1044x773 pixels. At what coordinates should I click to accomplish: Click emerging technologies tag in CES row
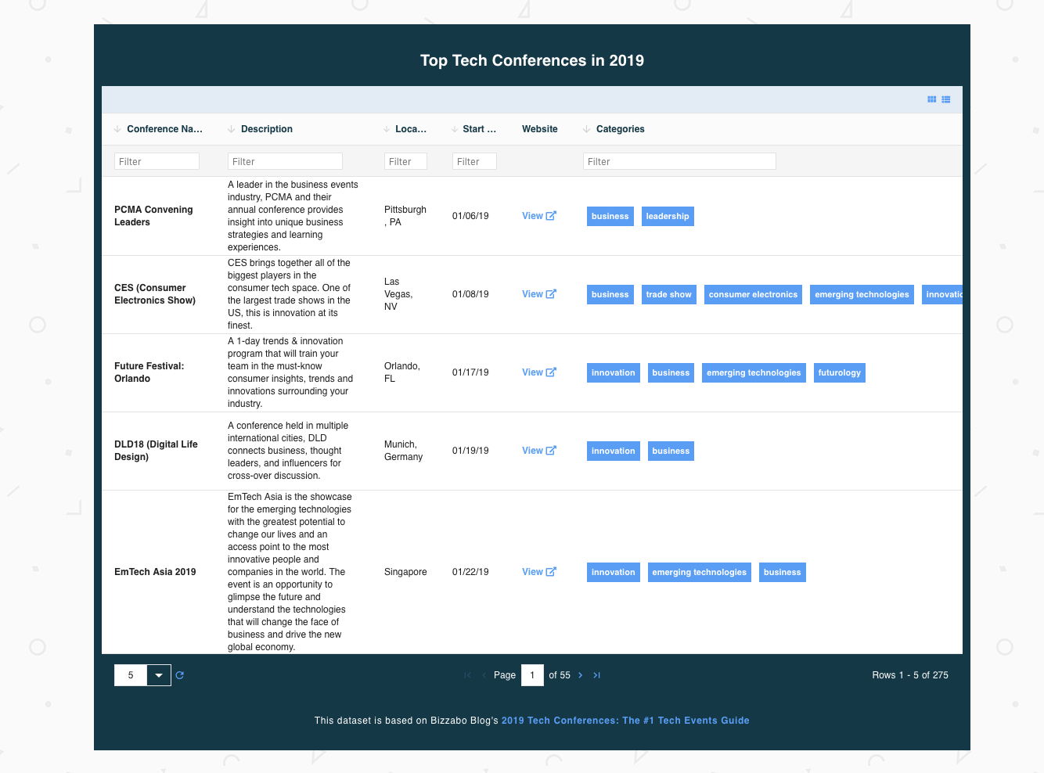point(862,294)
